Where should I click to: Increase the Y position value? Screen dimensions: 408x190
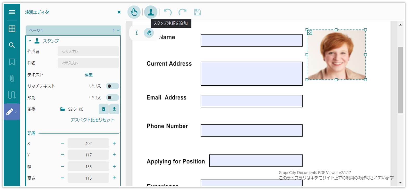(114, 155)
